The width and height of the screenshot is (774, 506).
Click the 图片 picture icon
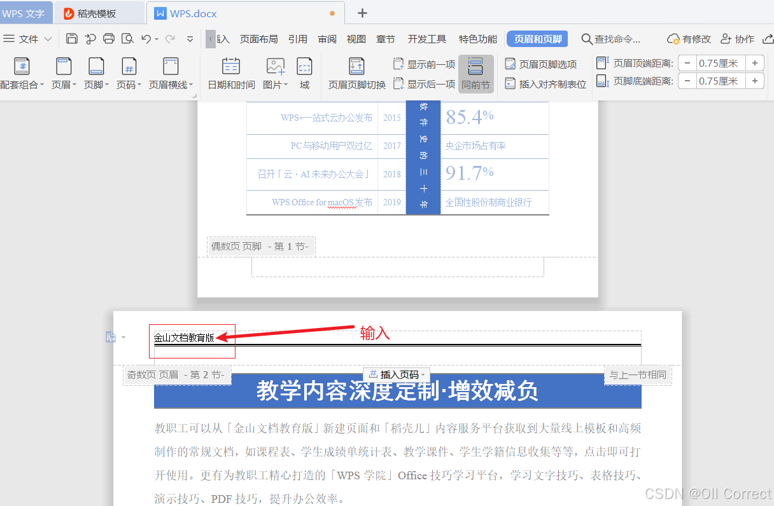click(x=276, y=66)
